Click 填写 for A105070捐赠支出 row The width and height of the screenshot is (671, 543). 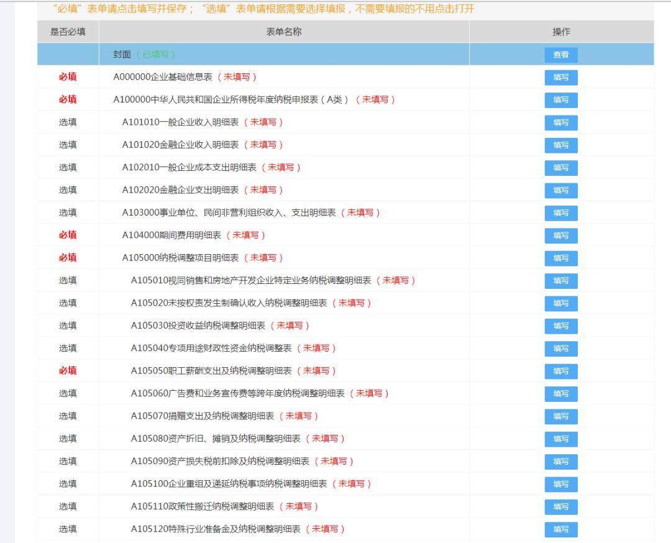561,416
